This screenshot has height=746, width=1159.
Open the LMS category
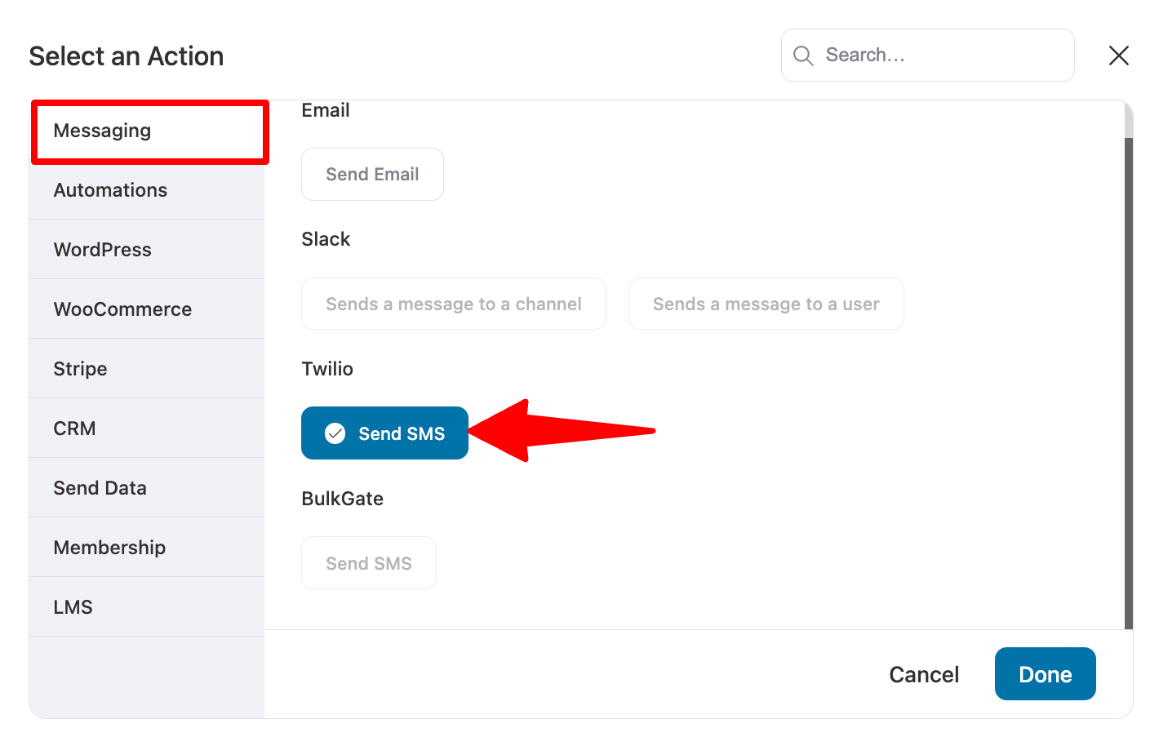click(147, 607)
